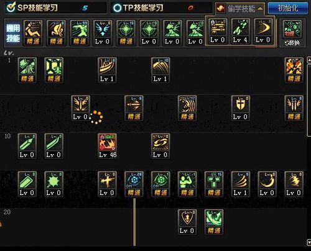Screen dimensions: 311x251
Task: Select the TP技能学习 radio option
Action: point(117,8)
